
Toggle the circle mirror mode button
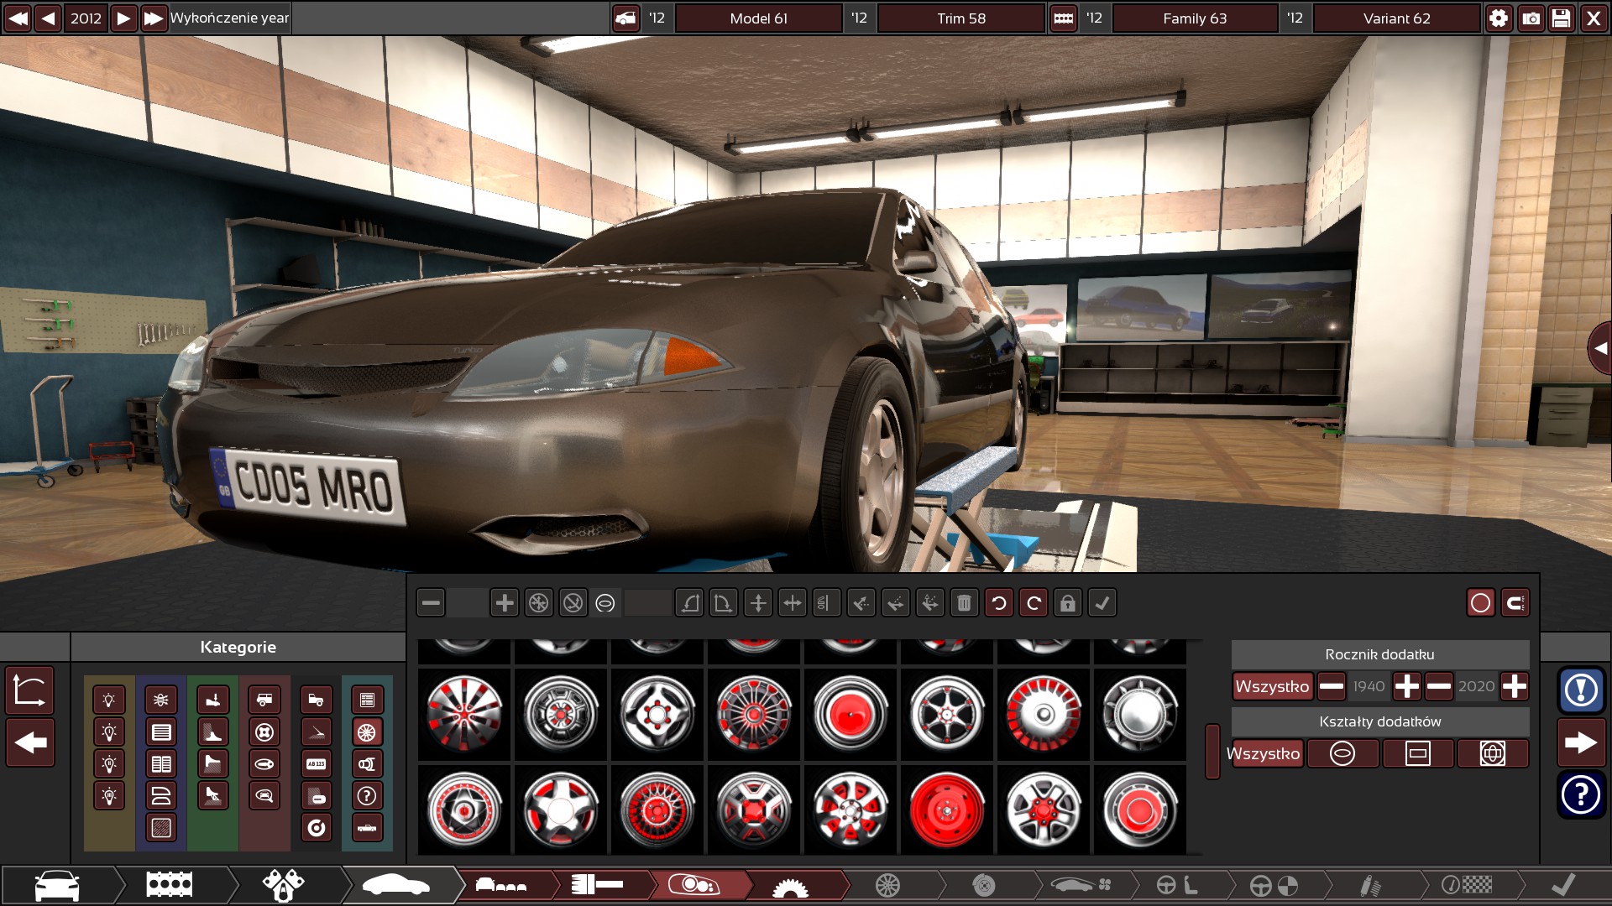[x=1481, y=603]
